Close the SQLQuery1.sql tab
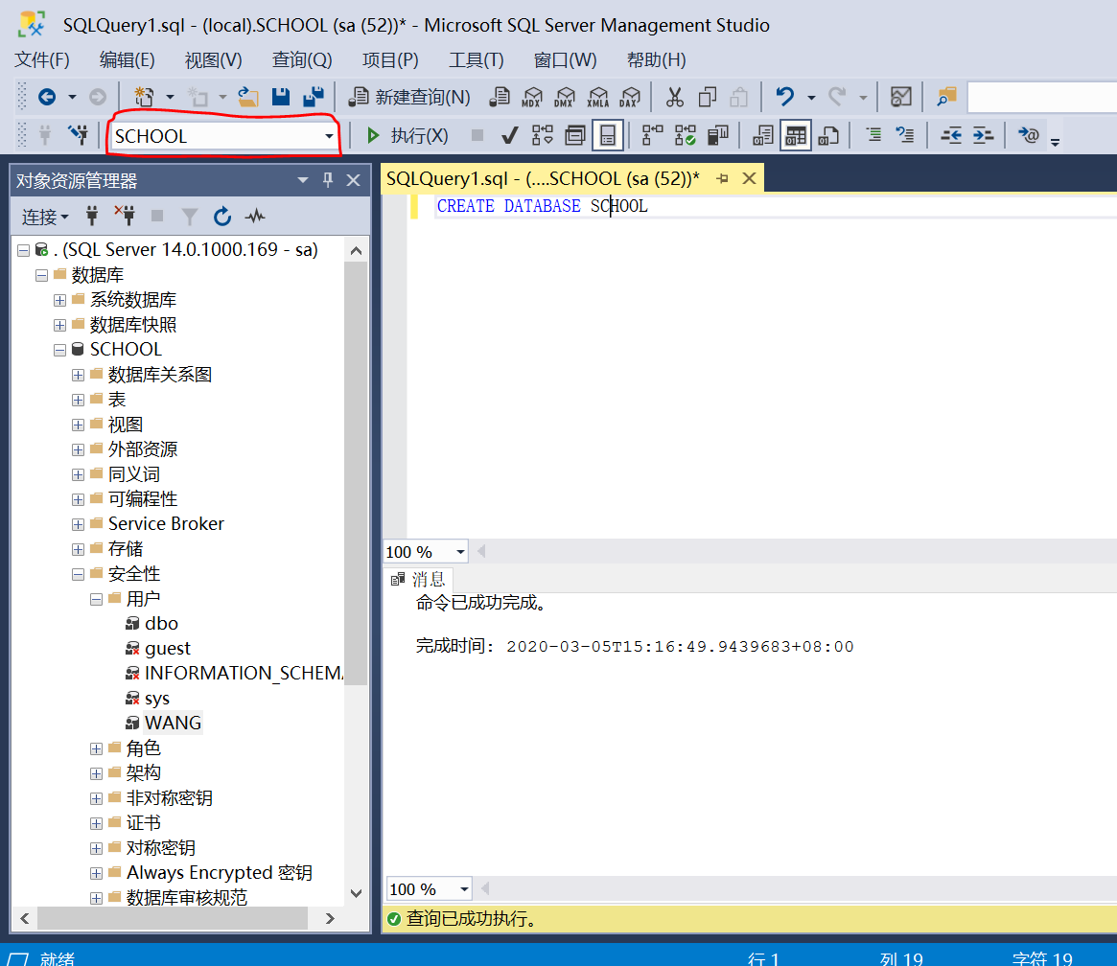This screenshot has width=1117, height=966. tap(749, 178)
